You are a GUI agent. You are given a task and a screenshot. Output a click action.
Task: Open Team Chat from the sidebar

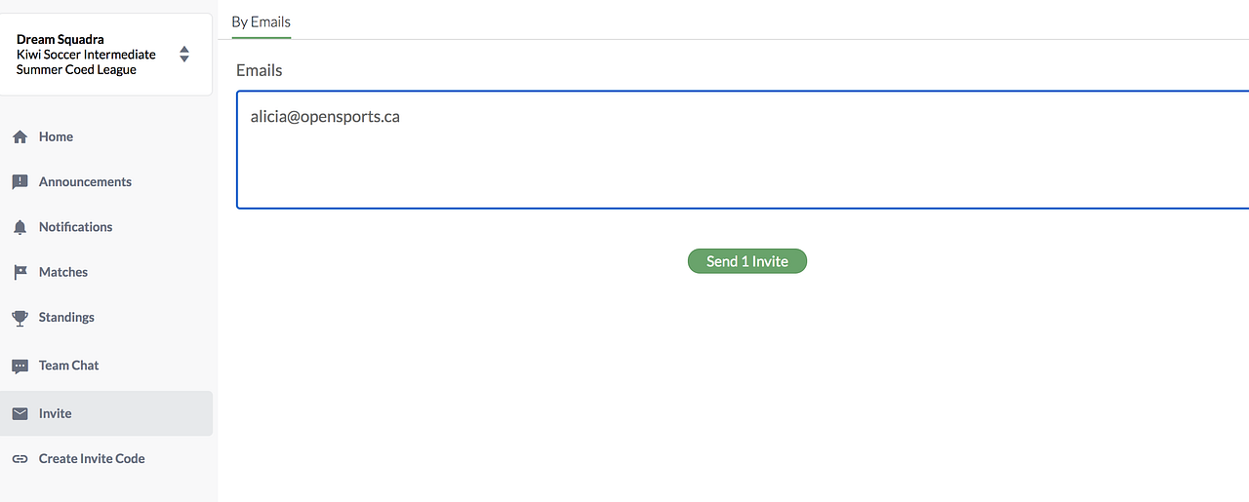[68, 366]
